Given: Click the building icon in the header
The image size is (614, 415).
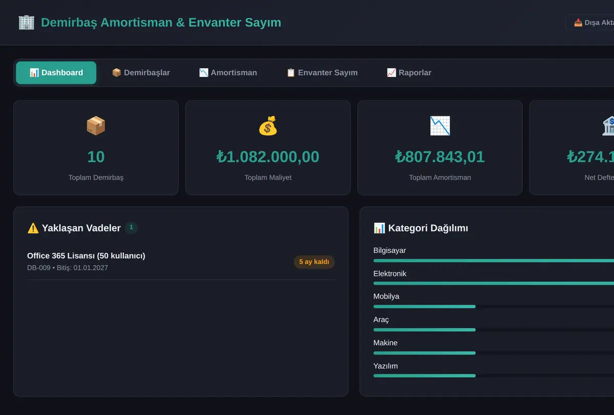Looking at the screenshot, I should [x=26, y=23].
